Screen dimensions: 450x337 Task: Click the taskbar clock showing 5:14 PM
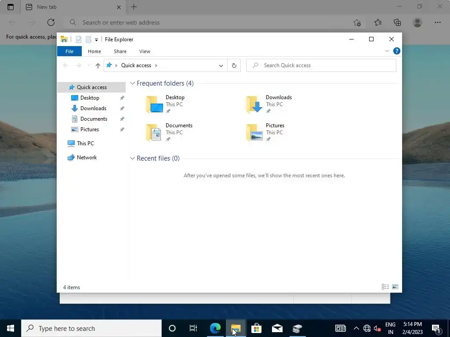412,328
